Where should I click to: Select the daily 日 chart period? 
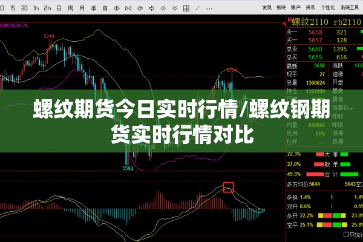(59, 8)
